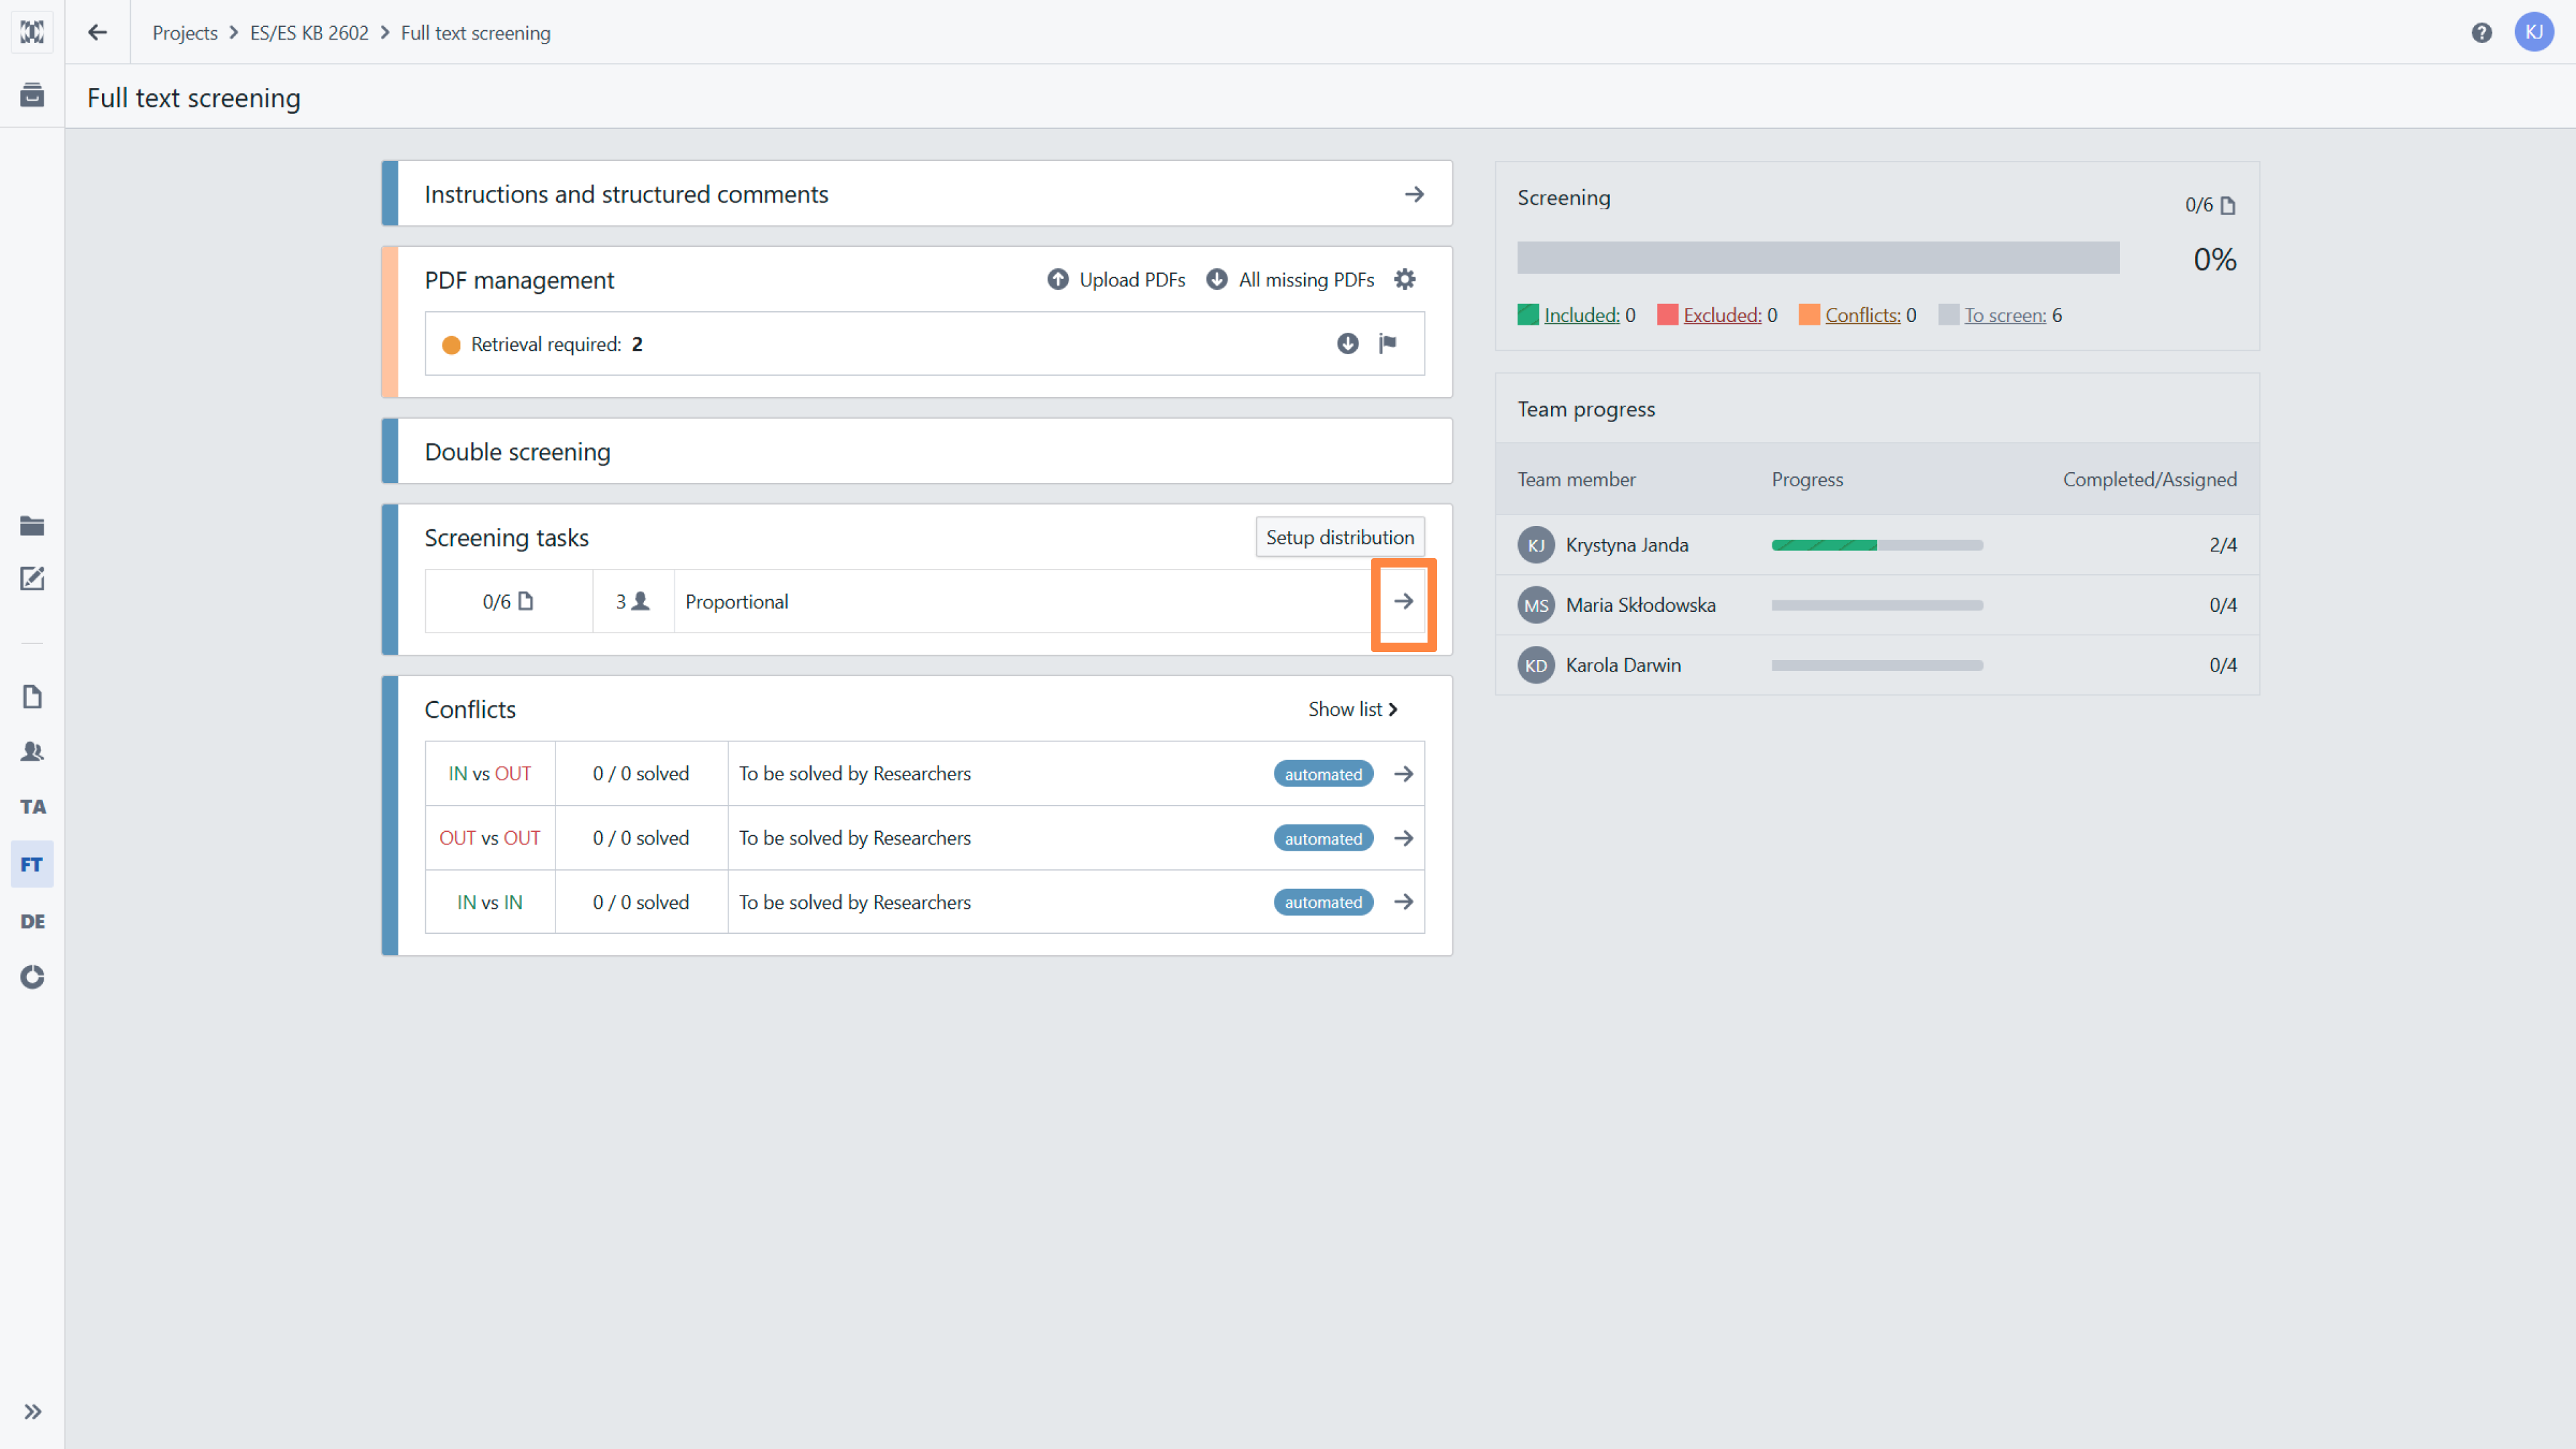Open the document page sidebar icon
The image size is (2576, 1449).
point(32,697)
